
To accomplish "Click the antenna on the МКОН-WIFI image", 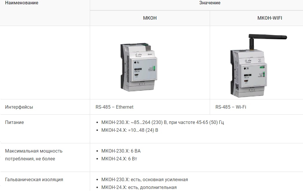I will pos(268,37).
